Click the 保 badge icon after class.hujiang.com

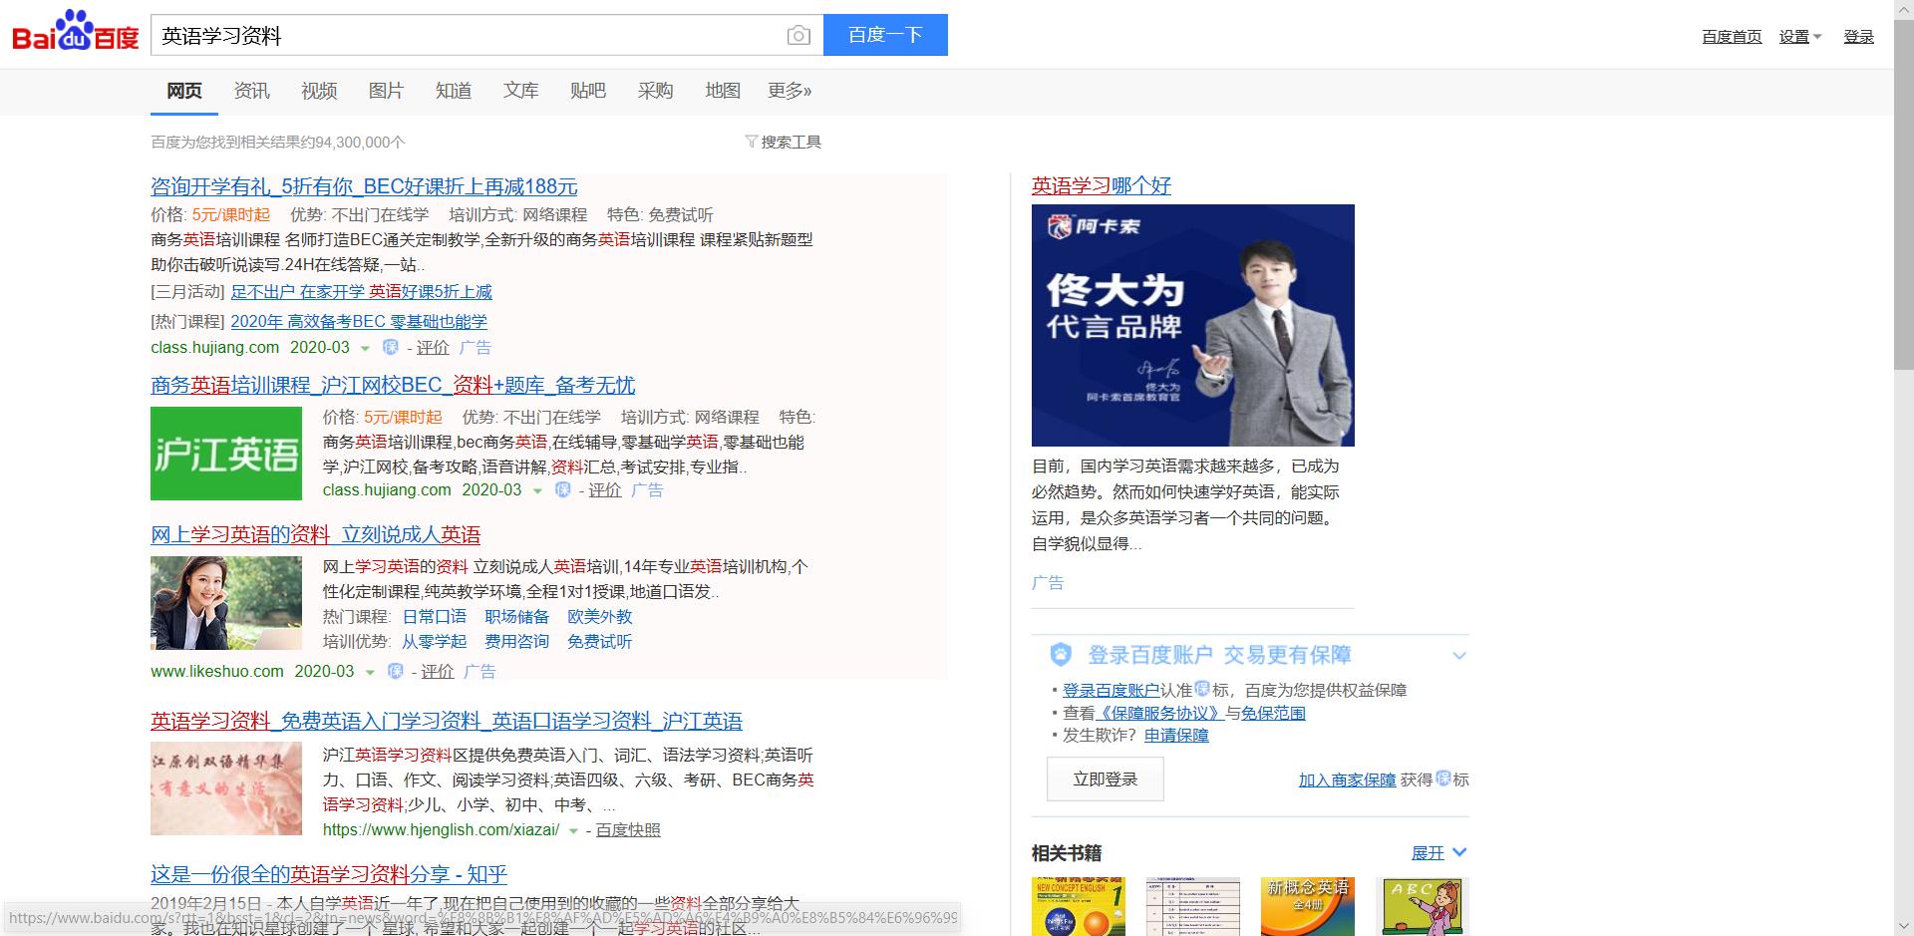[389, 348]
